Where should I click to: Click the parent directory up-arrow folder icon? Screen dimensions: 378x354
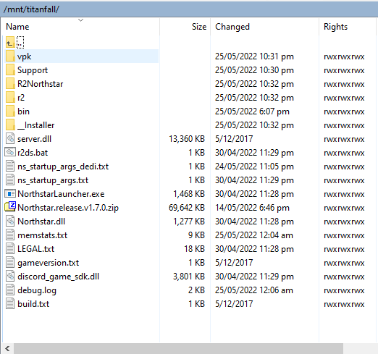[x=10, y=43]
